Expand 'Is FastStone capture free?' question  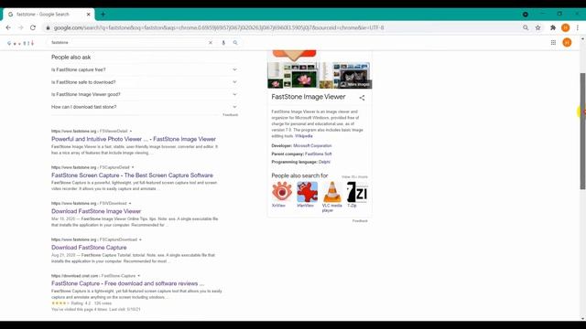(145, 69)
